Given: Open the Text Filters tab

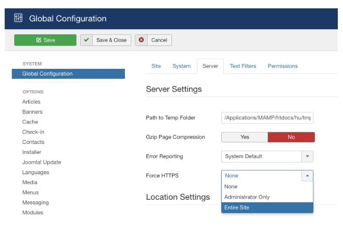Looking at the screenshot, I should (x=243, y=66).
